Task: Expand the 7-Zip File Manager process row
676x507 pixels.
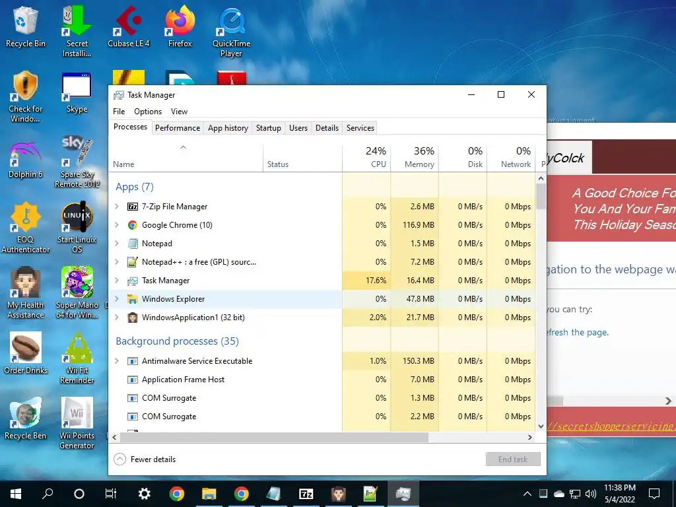Action: pyautogui.click(x=116, y=207)
